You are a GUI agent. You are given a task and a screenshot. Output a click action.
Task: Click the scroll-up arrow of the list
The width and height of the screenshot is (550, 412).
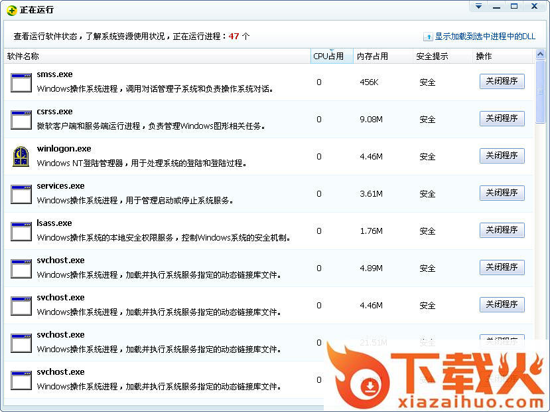pos(540,56)
